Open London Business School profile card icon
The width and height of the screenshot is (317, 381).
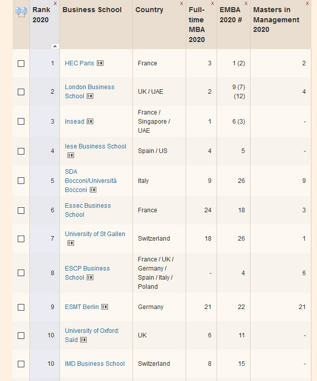point(90,96)
